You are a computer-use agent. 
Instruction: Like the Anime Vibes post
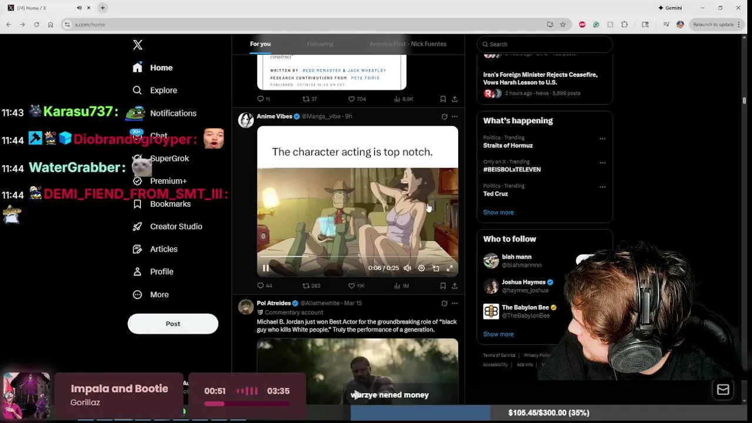tap(356, 286)
